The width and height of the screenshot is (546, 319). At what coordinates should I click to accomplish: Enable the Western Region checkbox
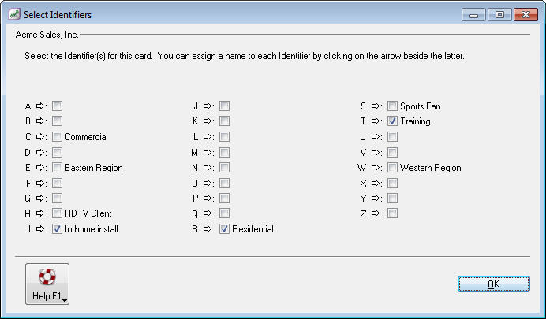point(392,168)
